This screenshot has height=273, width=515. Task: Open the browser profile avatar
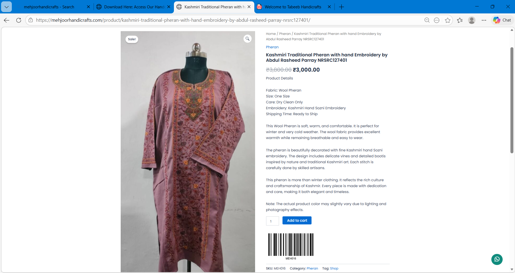472,20
